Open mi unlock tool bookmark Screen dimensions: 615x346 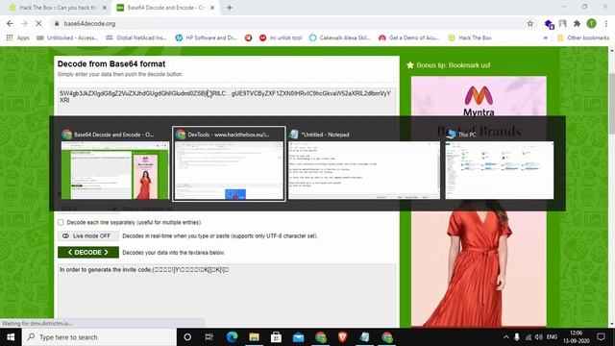point(281,37)
